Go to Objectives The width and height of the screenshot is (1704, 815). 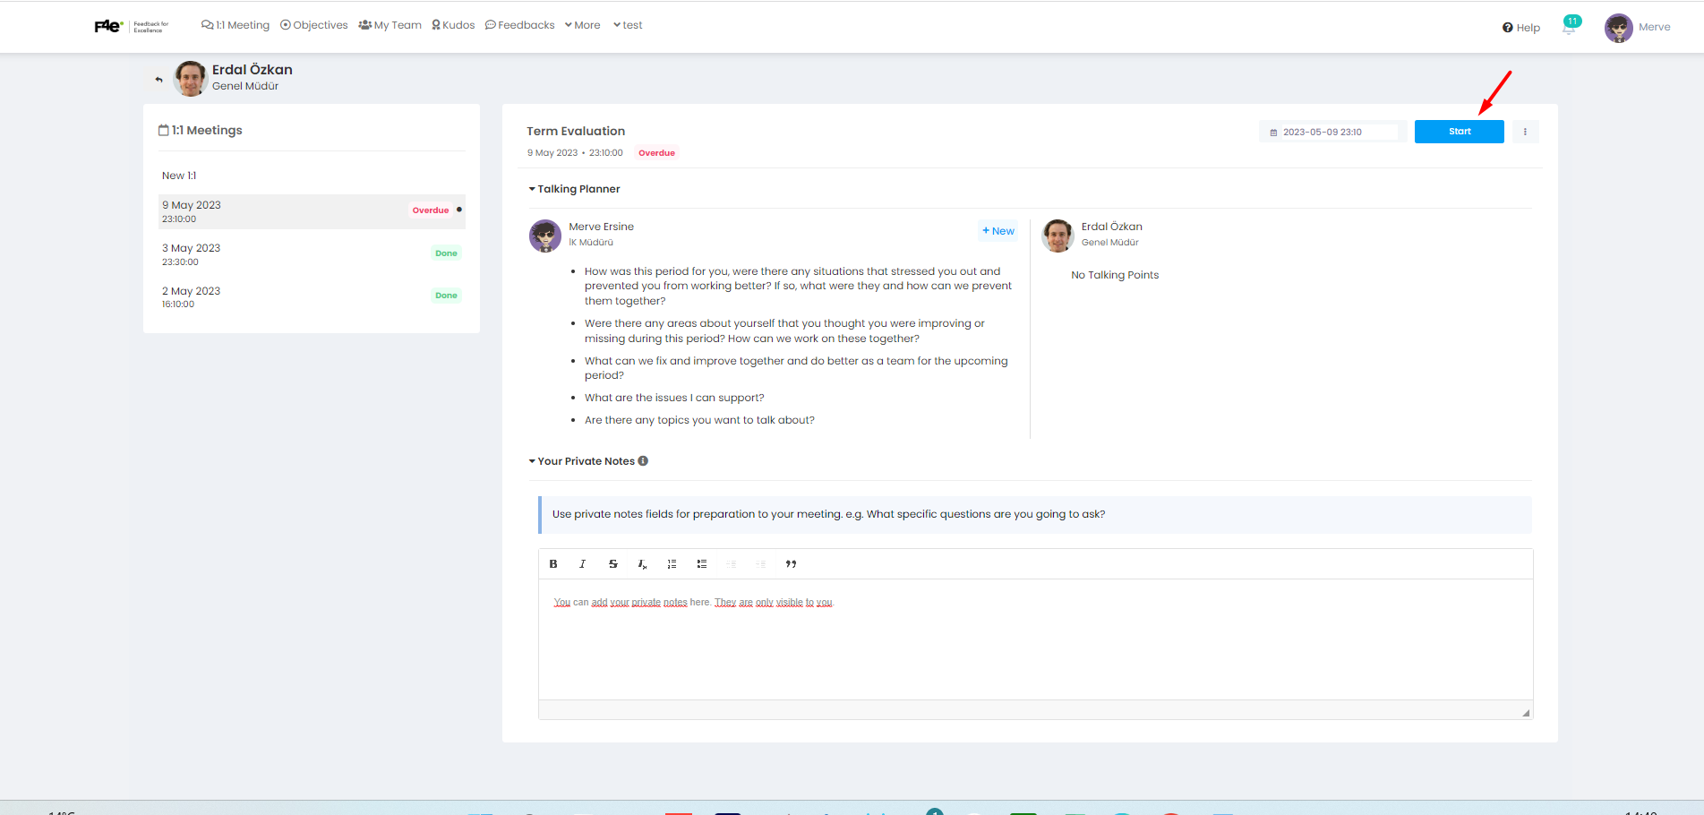click(x=314, y=25)
